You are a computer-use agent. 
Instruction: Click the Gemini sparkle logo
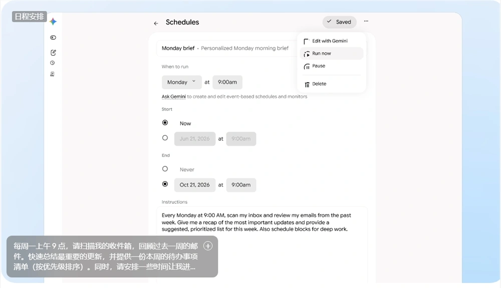click(53, 21)
